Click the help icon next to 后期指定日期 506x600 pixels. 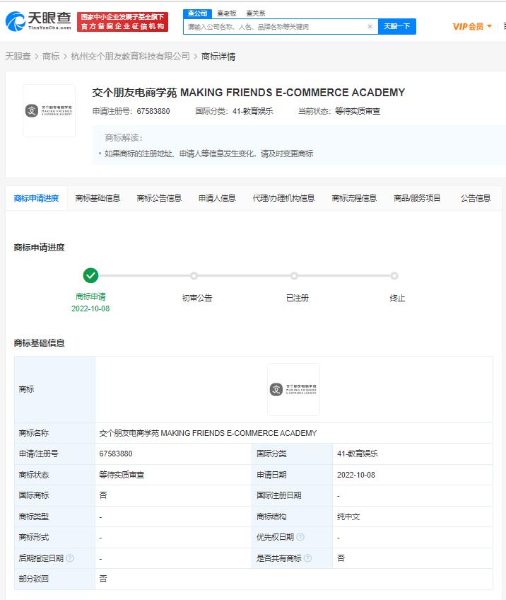pos(70,558)
